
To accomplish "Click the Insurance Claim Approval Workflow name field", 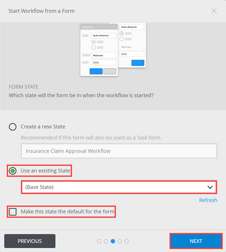I will (x=119, y=151).
